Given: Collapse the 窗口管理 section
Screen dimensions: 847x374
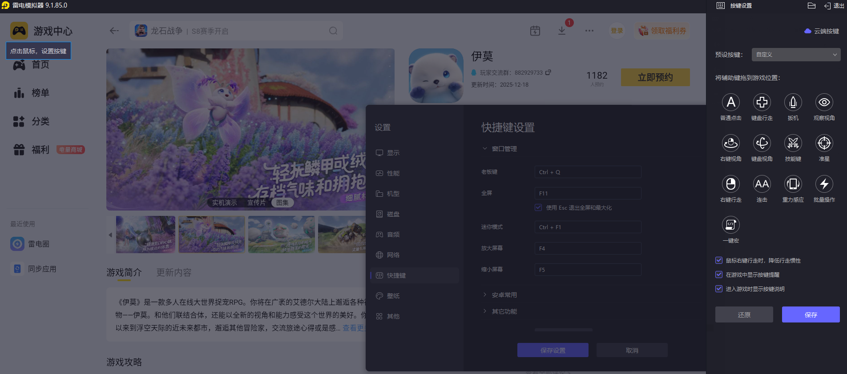Looking at the screenshot, I should (x=500, y=149).
